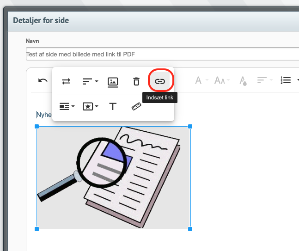
Task: Click the bottom-right image resize handle
Action: [x=190, y=229]
